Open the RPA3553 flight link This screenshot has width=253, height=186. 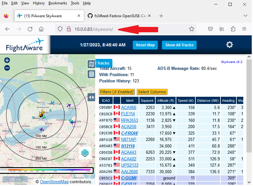(130, 120)
